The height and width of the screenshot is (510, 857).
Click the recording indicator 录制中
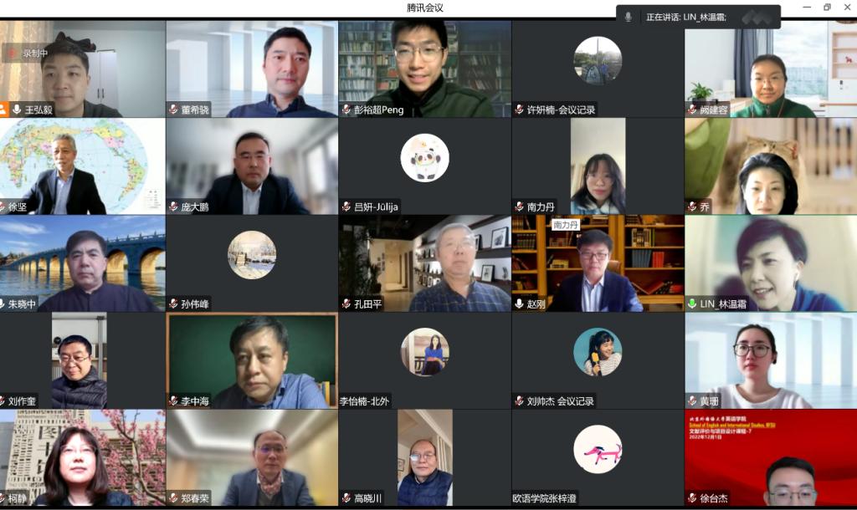(x=28, y=54)
